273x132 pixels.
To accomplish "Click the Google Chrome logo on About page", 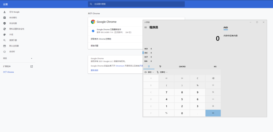I will click(93, 22).
